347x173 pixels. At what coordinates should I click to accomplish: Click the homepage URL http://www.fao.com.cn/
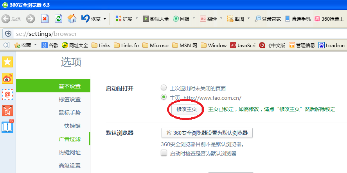click(212, 98)
